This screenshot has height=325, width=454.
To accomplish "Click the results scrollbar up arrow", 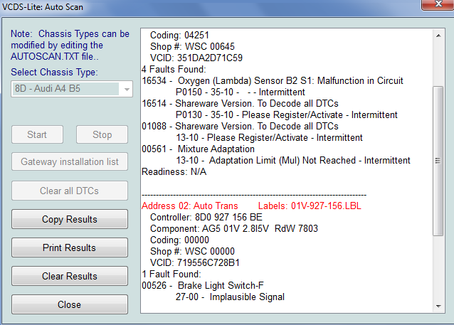I will (x=438, y=35).
